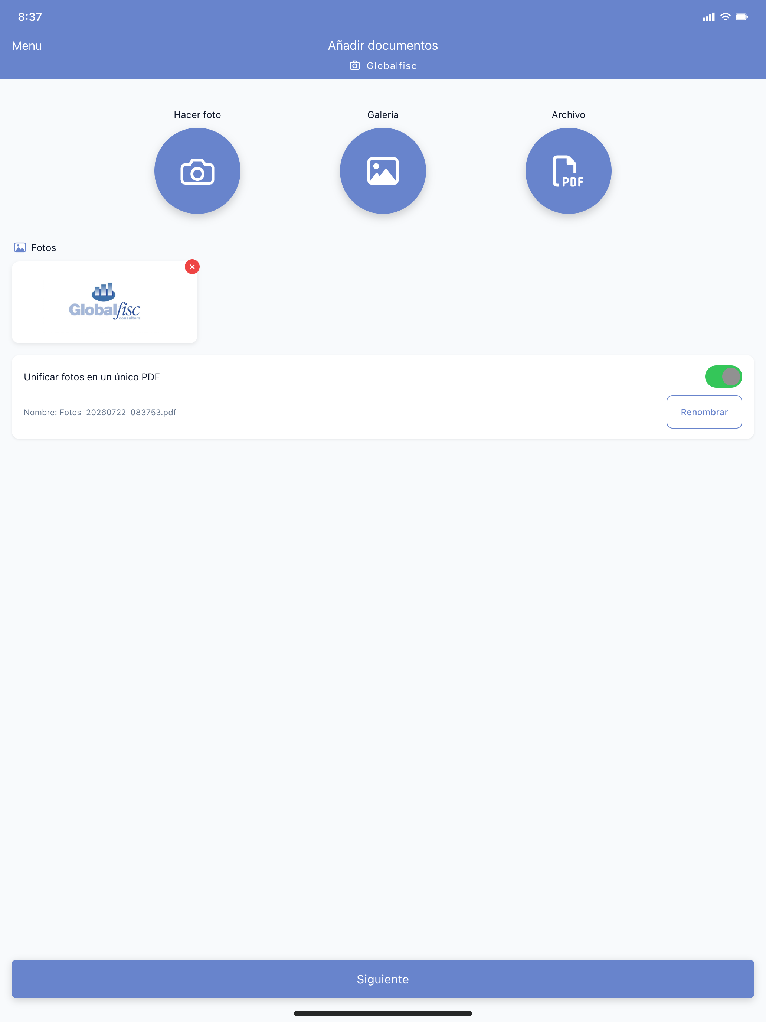Click the Globalfisc header subtitle text
Image resolution: width=766 pixels, height=1022 pixels.
pos(392,66)
